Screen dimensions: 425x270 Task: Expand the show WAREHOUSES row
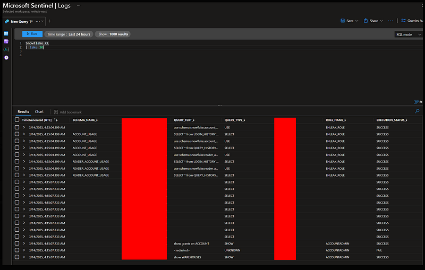tap(24, 257)
